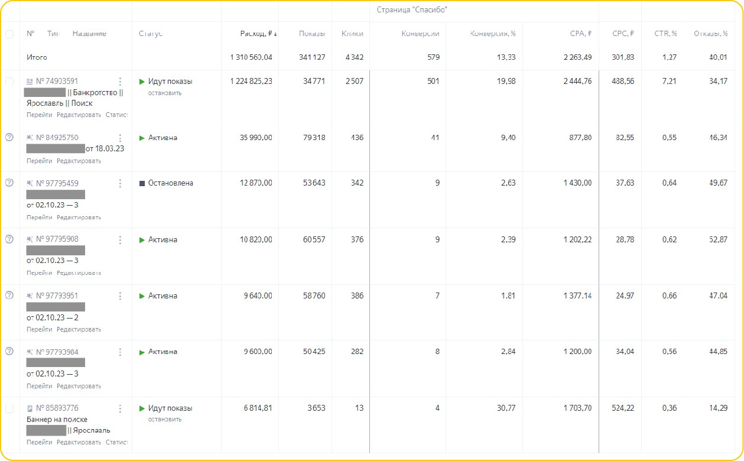Image resolution: width=744 pixels, height=461 pixels.
Task: Click the Название column header
Action: coord(89,34)
